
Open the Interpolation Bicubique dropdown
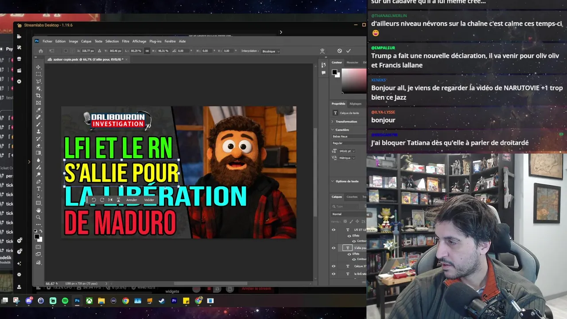(271, 51)
